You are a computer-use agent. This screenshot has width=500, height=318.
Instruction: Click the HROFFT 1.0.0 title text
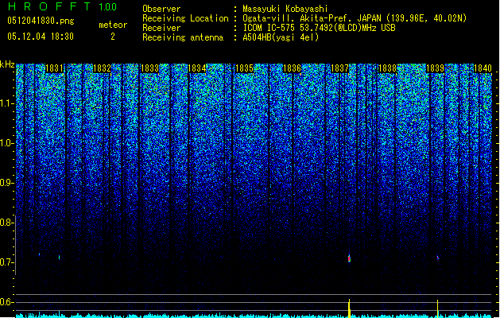coord(62,6)
